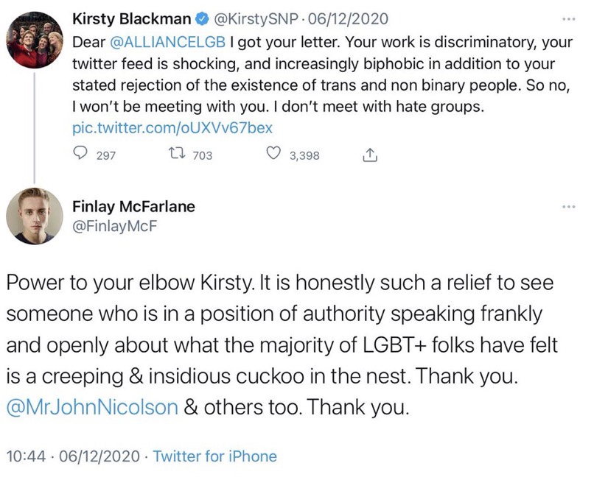Click the Twitter for iPhone source link
The width and height of the screenshot is (594, 477).
coord(215,456)
